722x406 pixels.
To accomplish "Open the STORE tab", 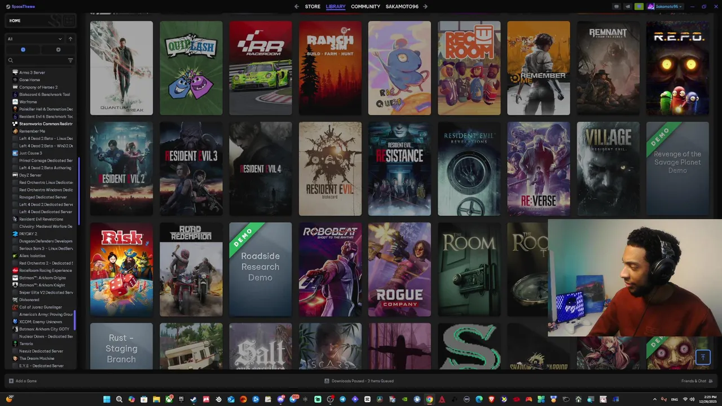I will 312,7.
